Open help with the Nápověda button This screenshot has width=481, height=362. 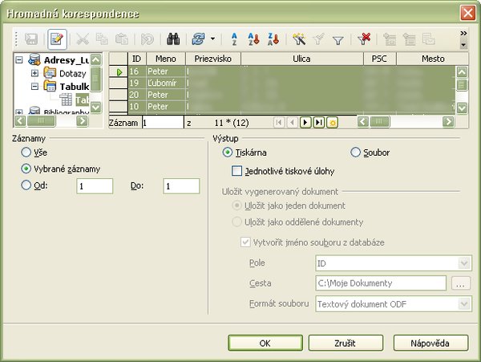click(430, 343)
